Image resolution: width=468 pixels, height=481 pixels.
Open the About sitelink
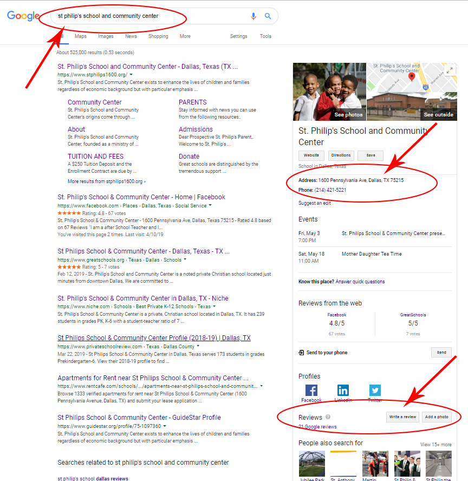[x=76, y=129]
